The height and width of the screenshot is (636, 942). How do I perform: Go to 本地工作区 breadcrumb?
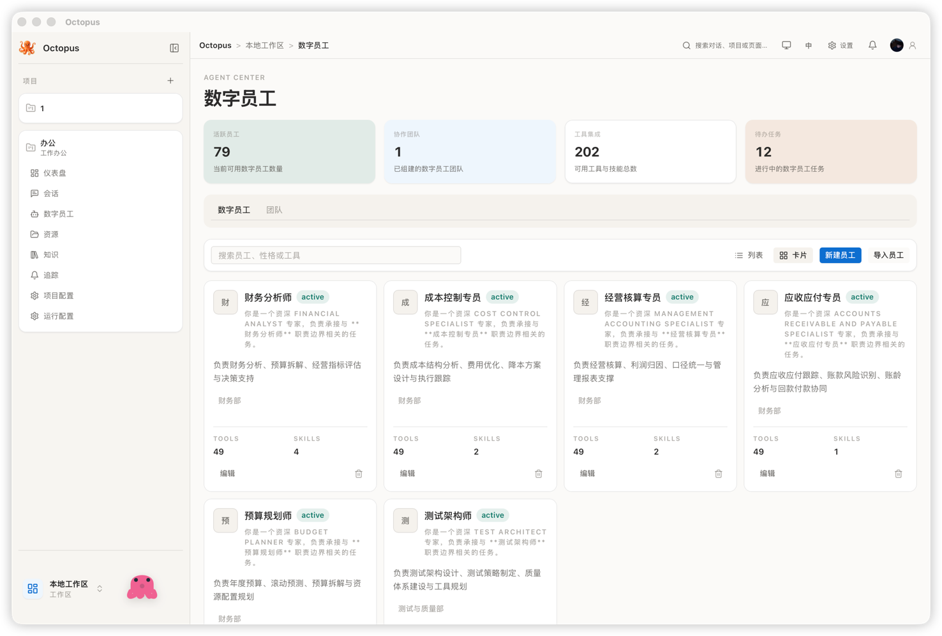(x=265, y=45)
